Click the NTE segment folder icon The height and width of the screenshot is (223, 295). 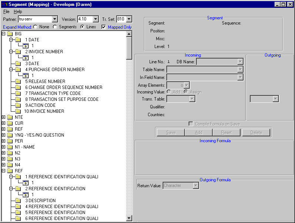tap(10, 117)
